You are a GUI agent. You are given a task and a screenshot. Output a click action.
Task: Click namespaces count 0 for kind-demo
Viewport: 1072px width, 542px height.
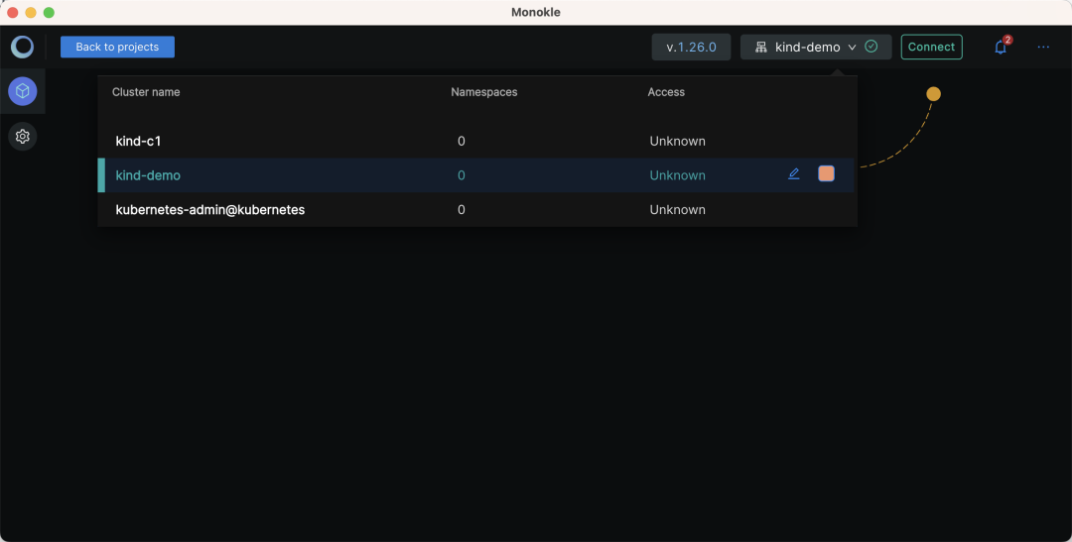pyautogui.click(x=462, y=175)
